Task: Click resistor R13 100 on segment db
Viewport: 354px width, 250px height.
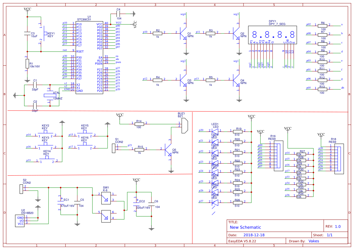Action: pos(323,89)
